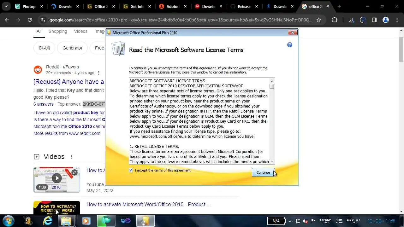Open Internet Explorer from the taskbar
404x227 pixels.
click(x=47, y=221)
